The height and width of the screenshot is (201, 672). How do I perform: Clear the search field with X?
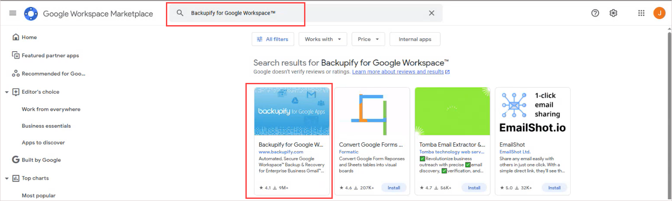click(431, 13)
